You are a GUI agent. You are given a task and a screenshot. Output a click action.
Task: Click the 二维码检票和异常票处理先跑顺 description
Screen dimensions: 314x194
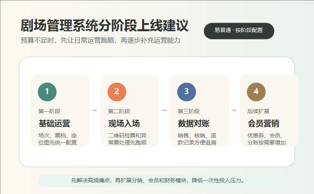point(127,139)
